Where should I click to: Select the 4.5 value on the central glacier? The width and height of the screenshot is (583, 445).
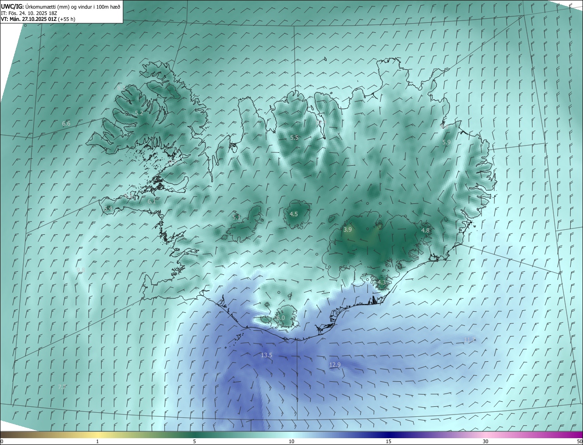coord(294,214)
